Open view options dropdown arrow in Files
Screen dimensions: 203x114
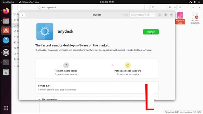click(175, 8)
